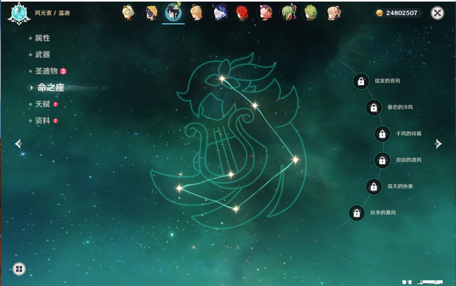Image resolution: width=456 pixels, height=286 pixels.
Task: Click the Anemo element emblem icon
Action: (x=19, y=14)
